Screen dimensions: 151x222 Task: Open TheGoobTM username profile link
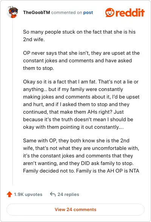coord(37,12)
